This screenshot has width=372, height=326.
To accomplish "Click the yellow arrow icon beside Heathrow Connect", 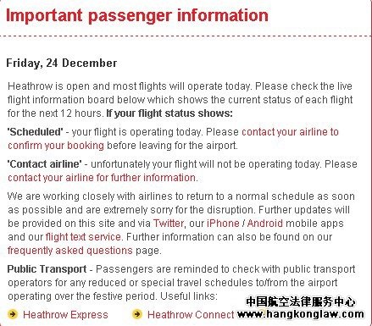I will 137,314.
